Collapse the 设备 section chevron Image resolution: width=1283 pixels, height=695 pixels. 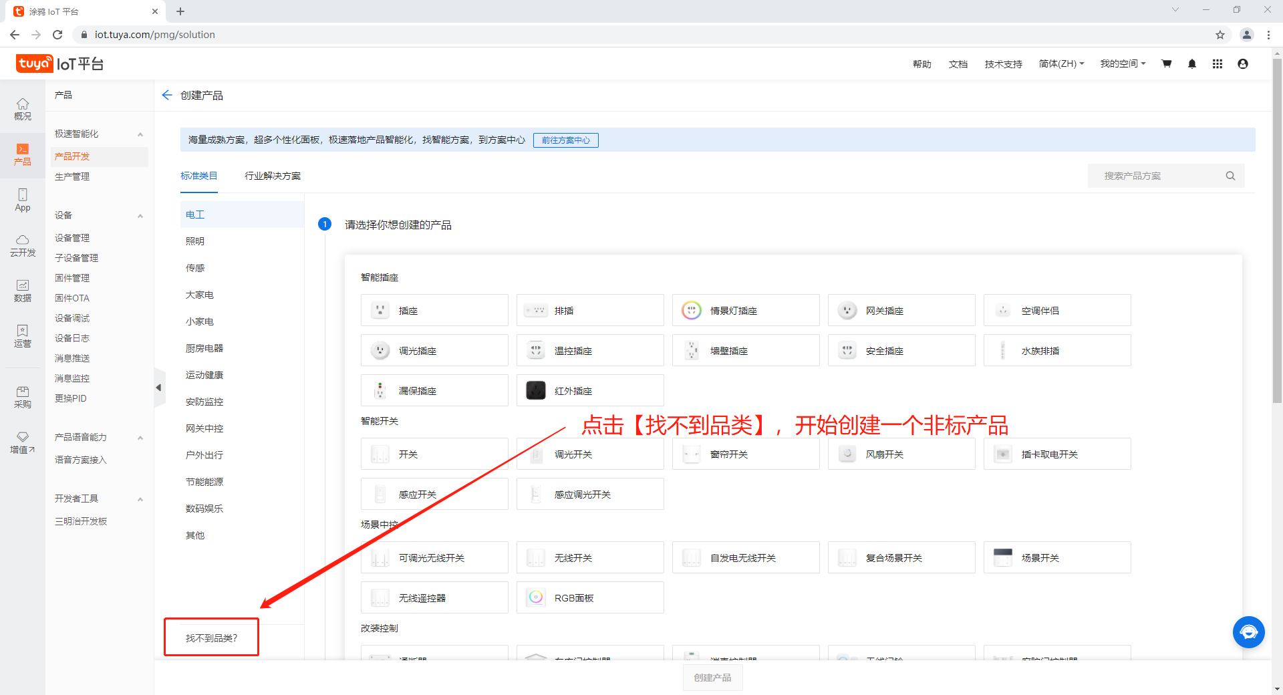pyautogui.click(x=140, y=216)
